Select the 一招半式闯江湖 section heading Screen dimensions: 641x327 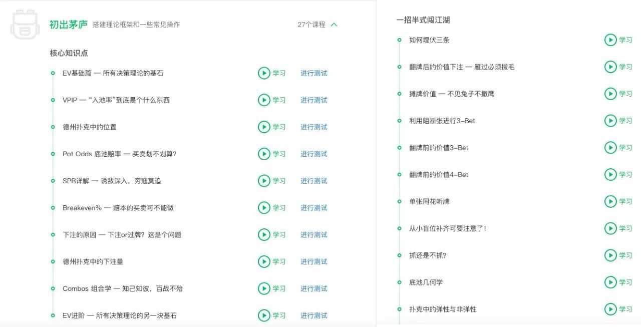point(423,20)
